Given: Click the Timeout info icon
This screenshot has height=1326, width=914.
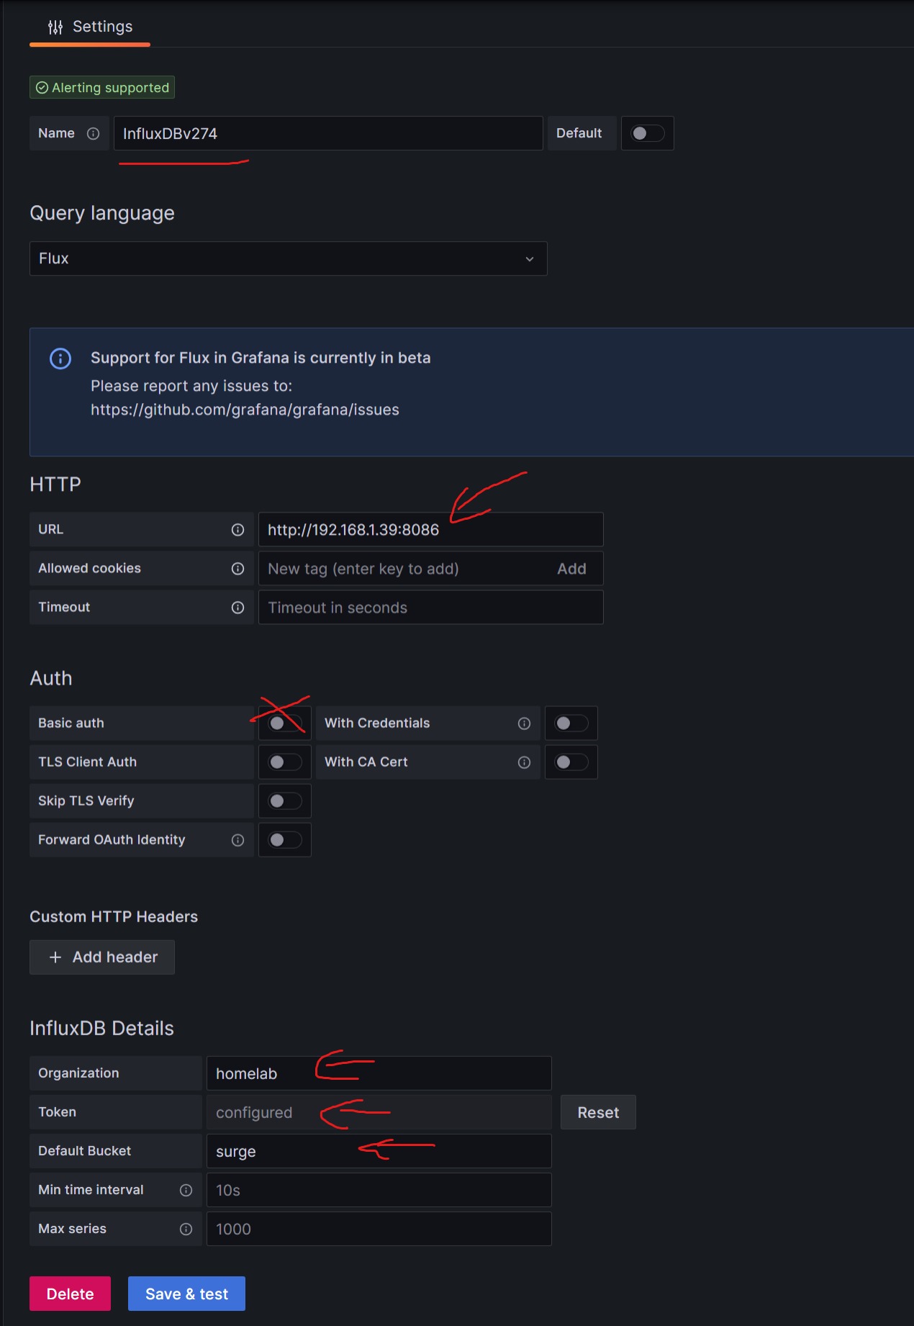Looking at the screenshot, I should click(x=237, y=608).
